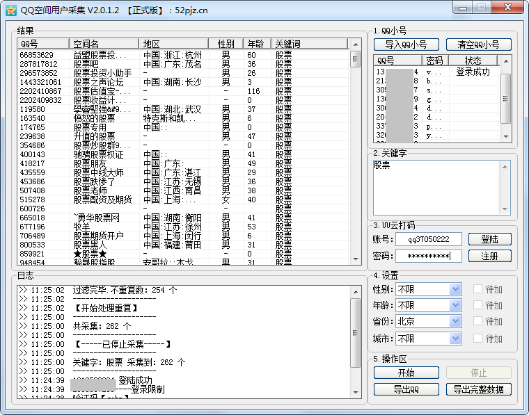Sort results by the 空间名 column header
This screenshot has width=529, height=415.
[104, 44]
